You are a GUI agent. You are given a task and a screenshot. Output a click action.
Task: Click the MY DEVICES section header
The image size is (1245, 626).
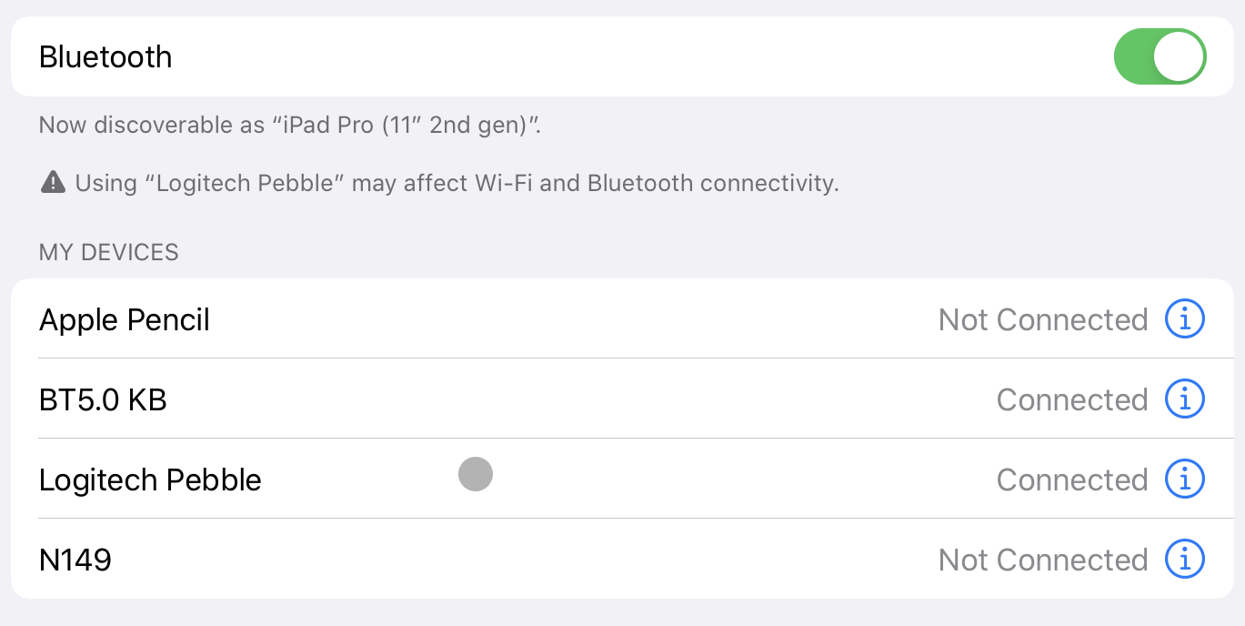(x=109, y=252)
